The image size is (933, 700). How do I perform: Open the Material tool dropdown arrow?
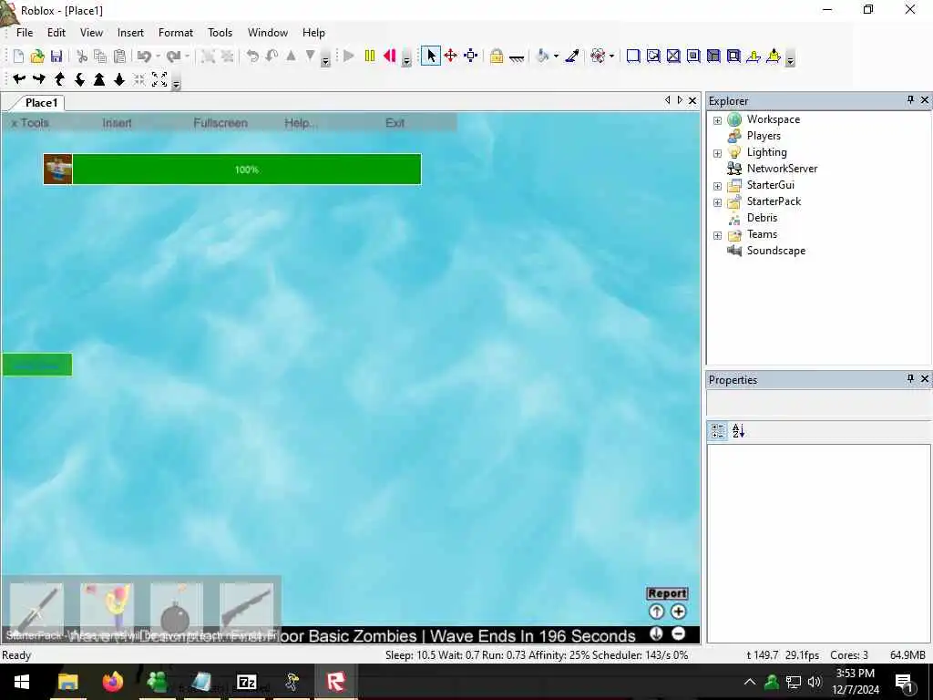coord(611,56)
